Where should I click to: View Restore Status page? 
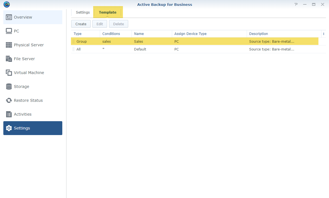[33, 100]
